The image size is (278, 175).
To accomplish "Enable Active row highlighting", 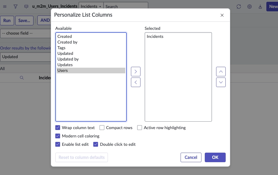I will [x=140, y=128].
